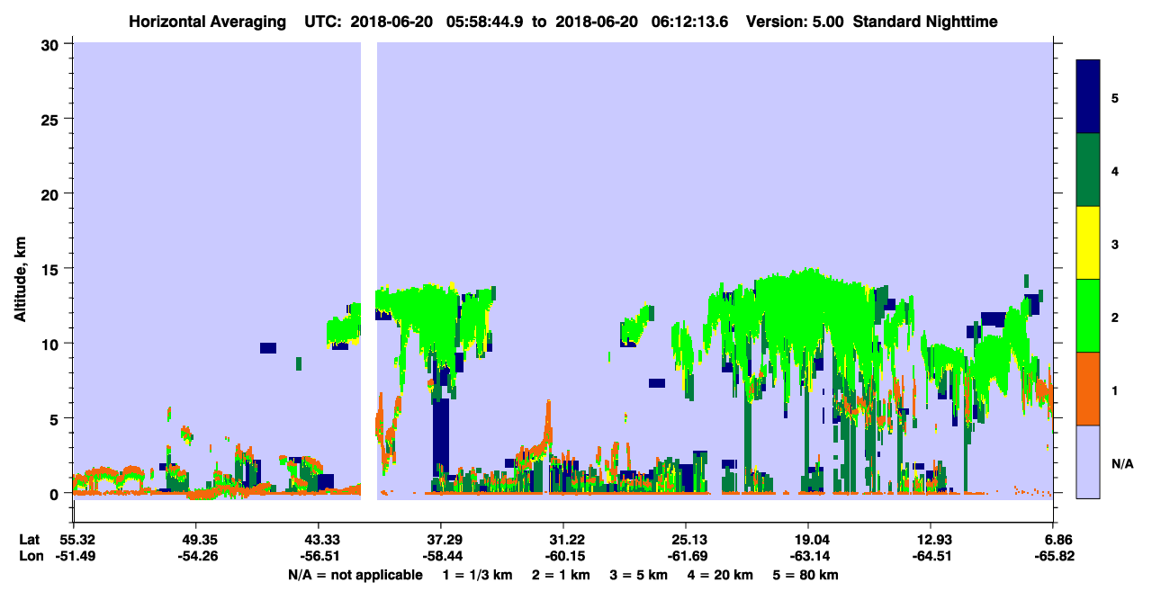
Task: Click the y-axis tick label 10
Action: click(52, 344)
